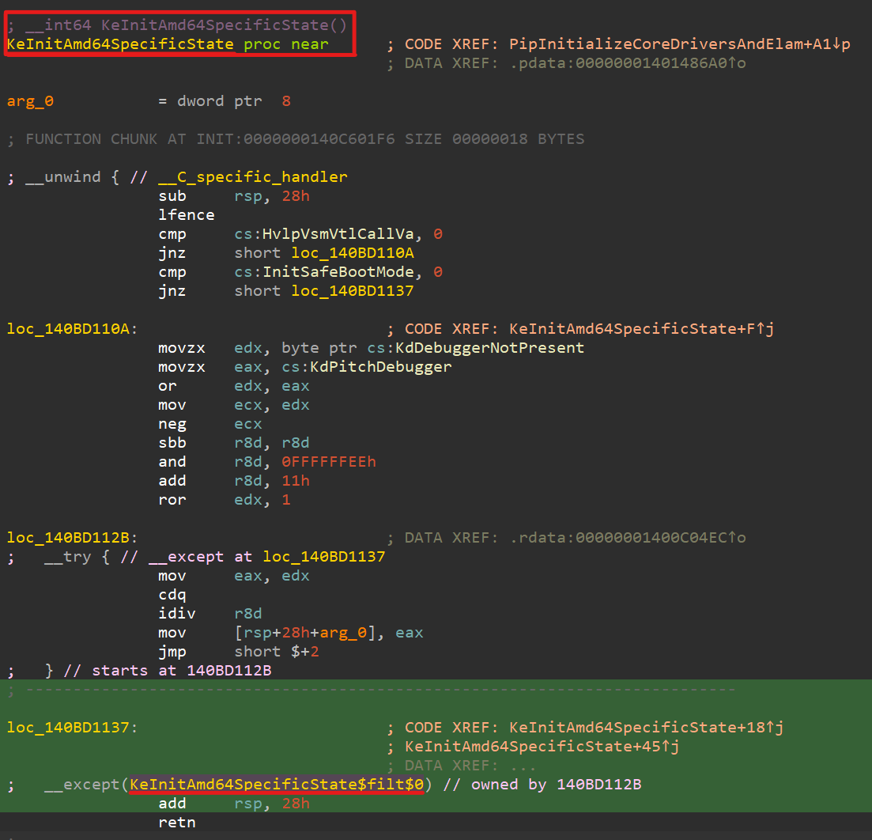Image resolution: width=872 pixels, height=840 pixels.
Task: Click the retn instruction
Action: point(176,823)
